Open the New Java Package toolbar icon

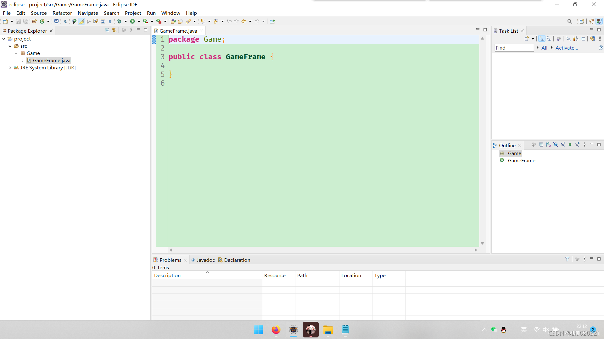coord(34,21)
